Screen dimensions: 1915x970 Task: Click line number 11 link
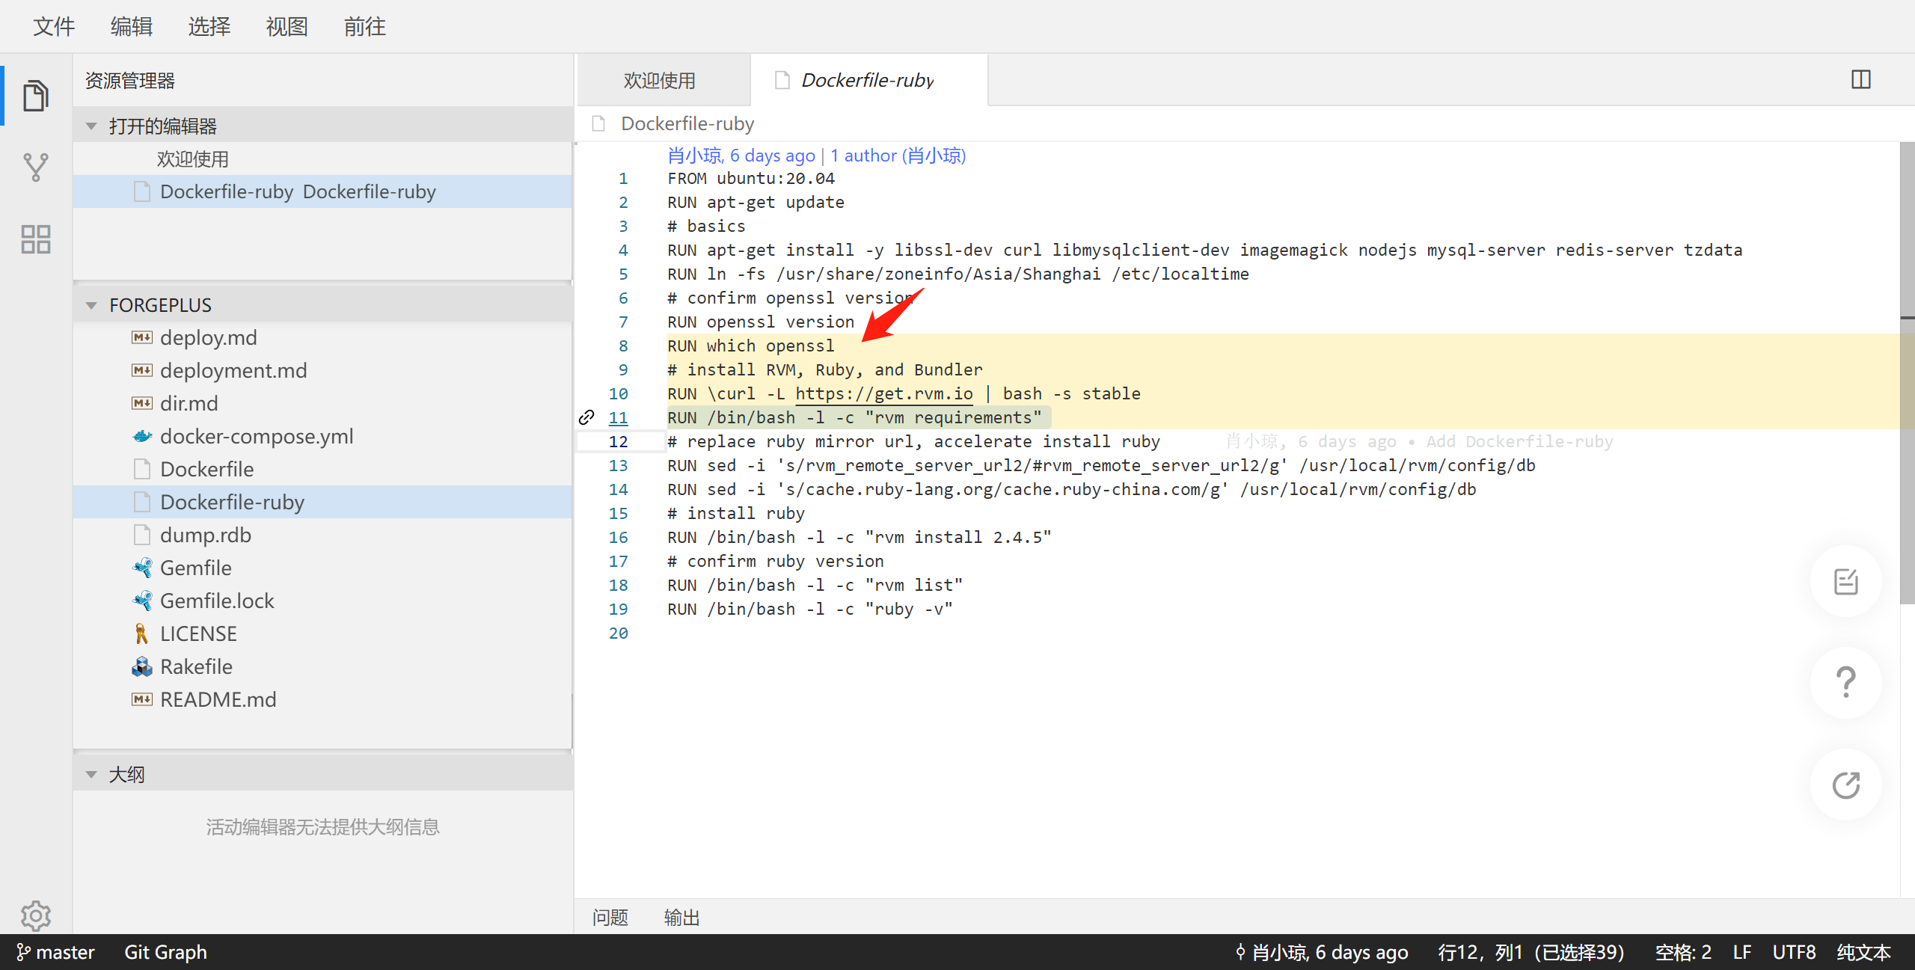pyautogui.click(x=619, y=418)
